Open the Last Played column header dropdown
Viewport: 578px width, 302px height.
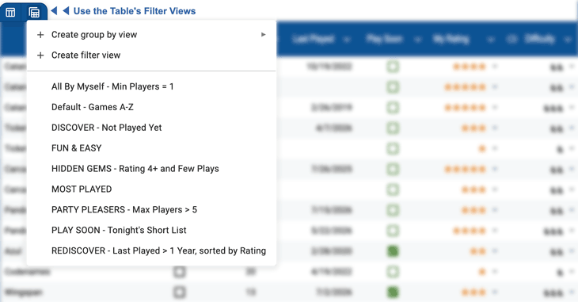click(347, 40)
